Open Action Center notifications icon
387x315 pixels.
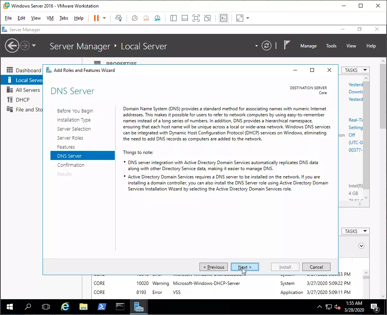click(x=375, y=307)
